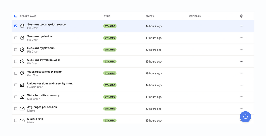Click pie chart icon for Sessions by web browser
266x136 pixels.
click(22, 61)
